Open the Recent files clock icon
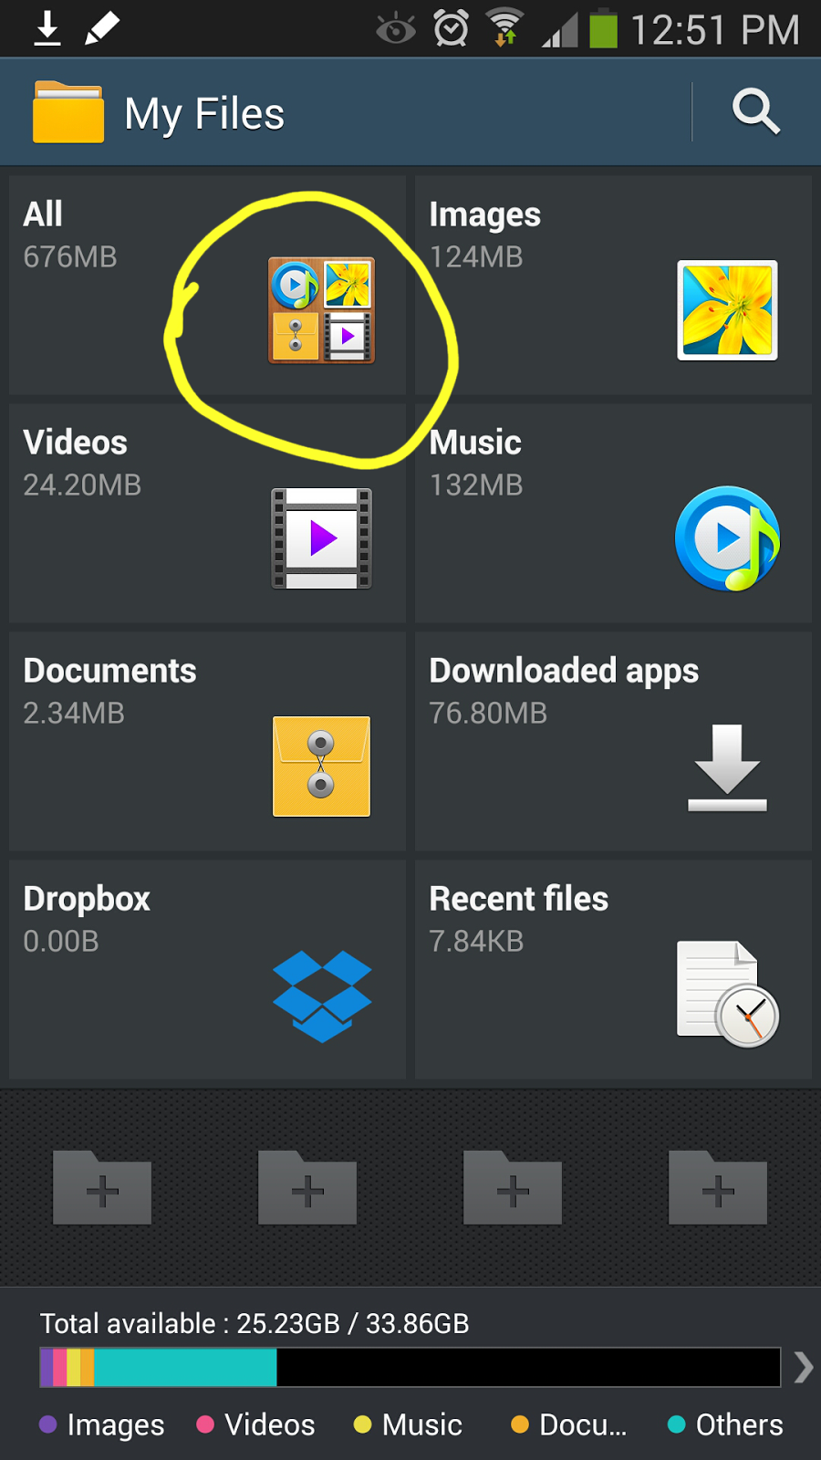This screenshot has height=1460, width=821. pos(727,994)
